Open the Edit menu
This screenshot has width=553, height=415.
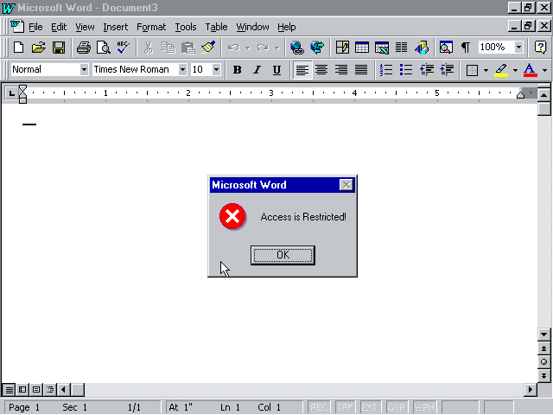tap(59, 27)
